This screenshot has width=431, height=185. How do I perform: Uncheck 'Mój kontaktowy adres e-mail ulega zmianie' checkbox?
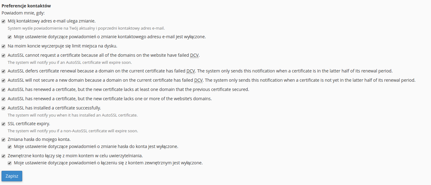pos(3,21)
